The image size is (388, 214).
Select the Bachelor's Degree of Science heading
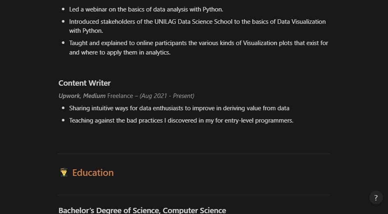pos(142,210)
